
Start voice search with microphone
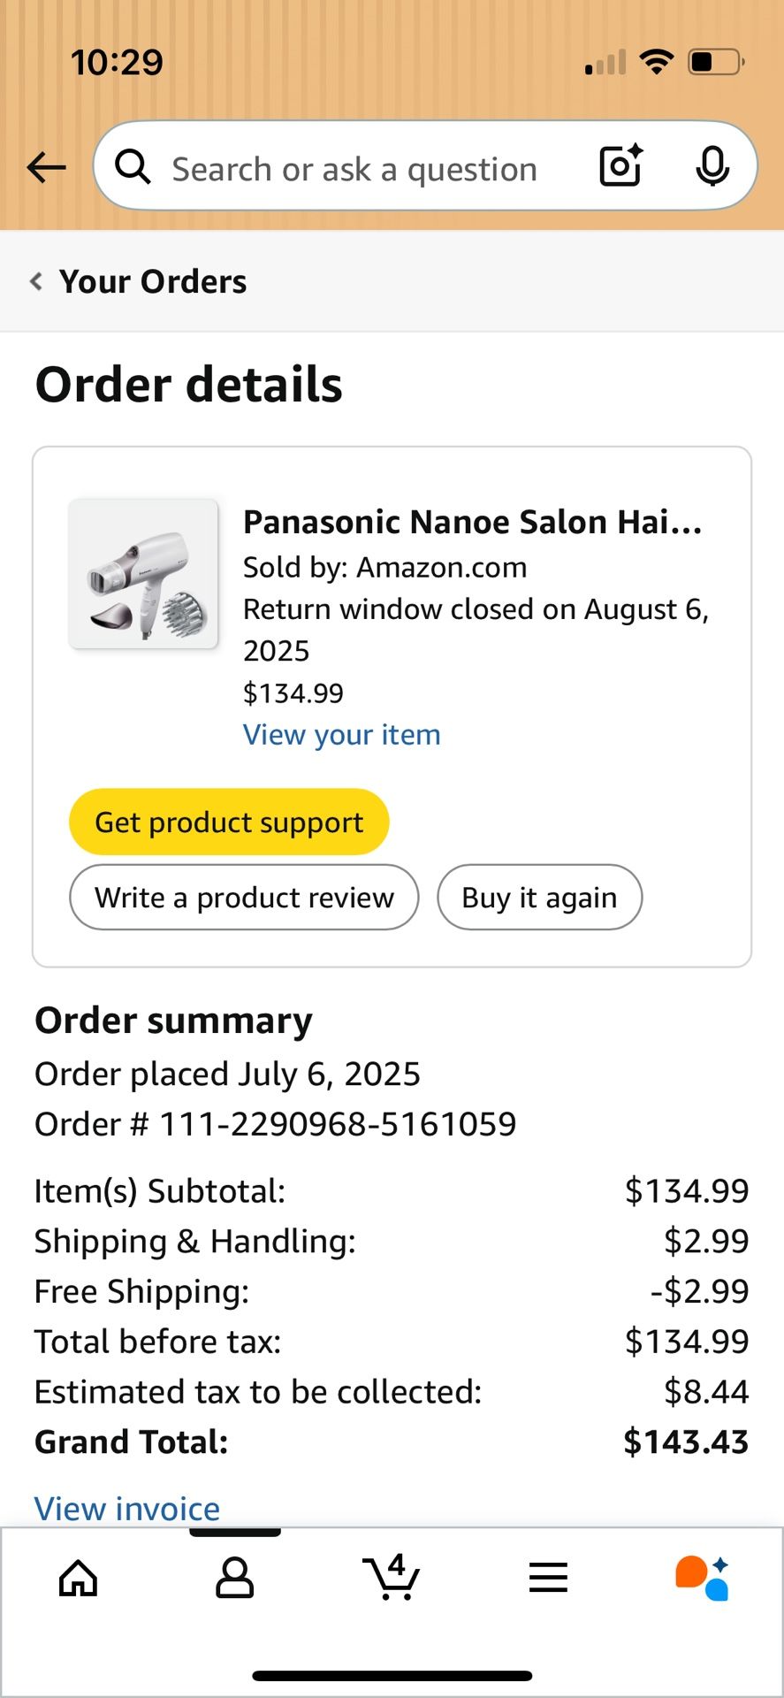pyautogui.click(x=712, y=166)
